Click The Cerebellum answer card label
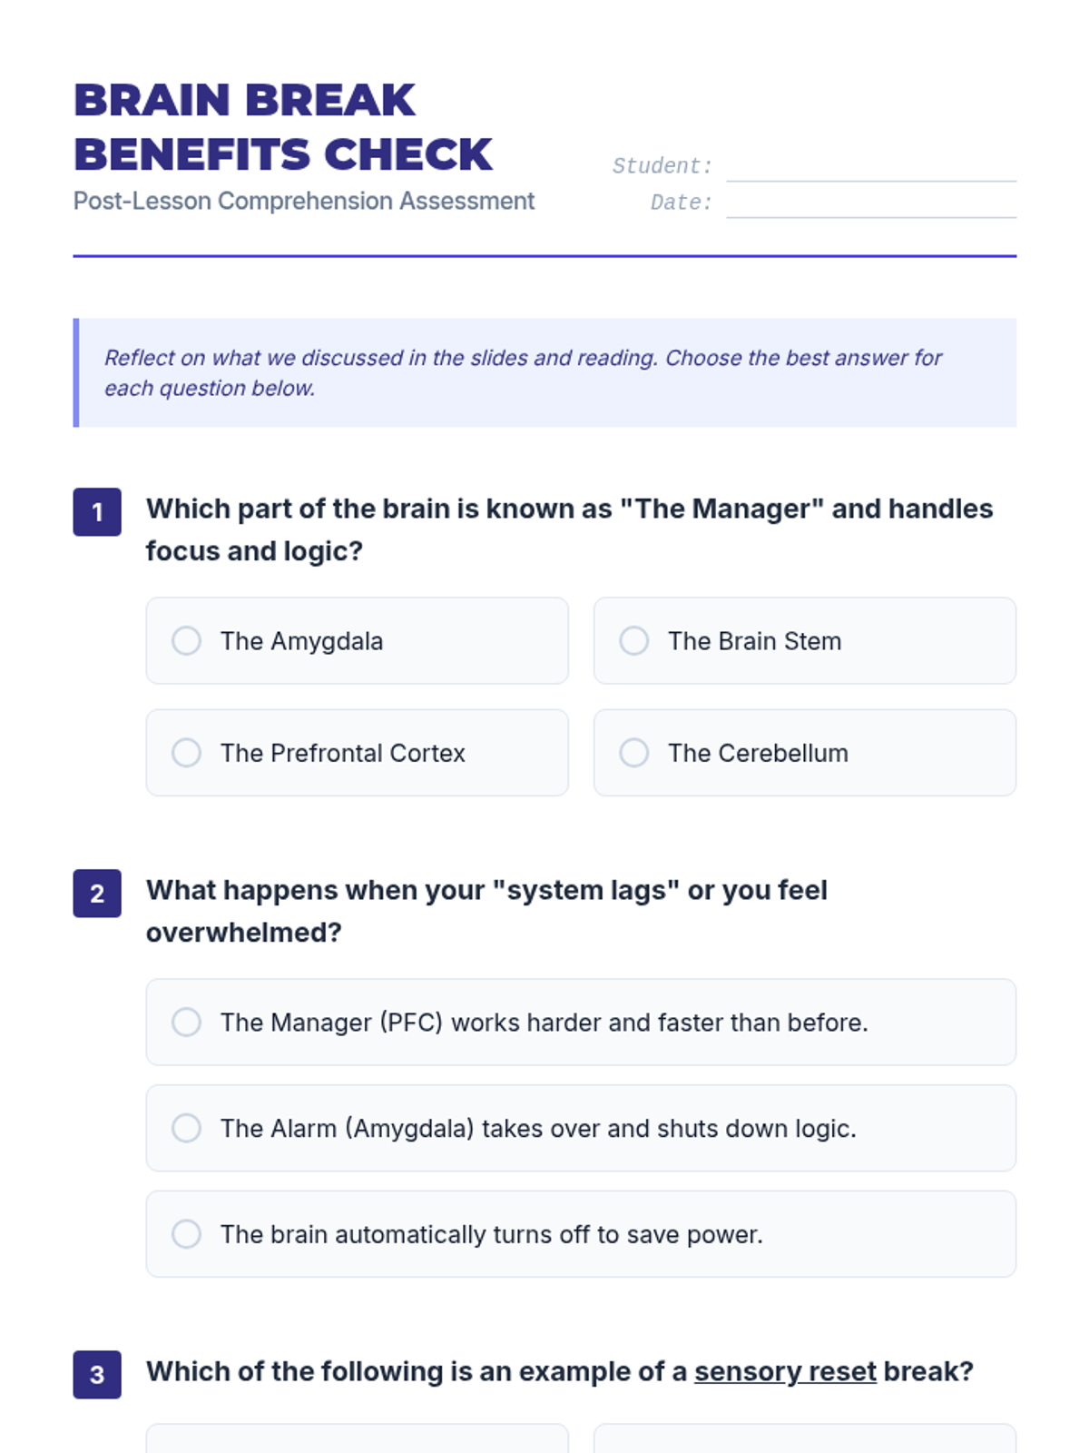The image size is (1089, 1453). (758, 753)
